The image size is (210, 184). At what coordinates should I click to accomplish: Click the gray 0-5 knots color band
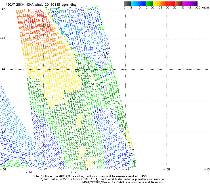coord(127,3)
